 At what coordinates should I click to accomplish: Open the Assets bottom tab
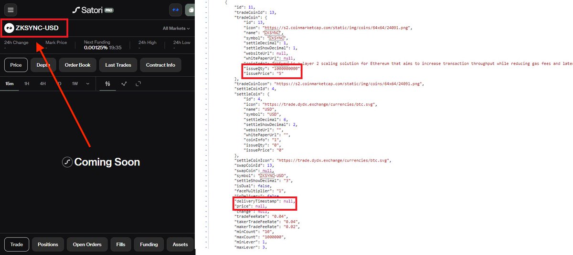click(x=180, y=245)
